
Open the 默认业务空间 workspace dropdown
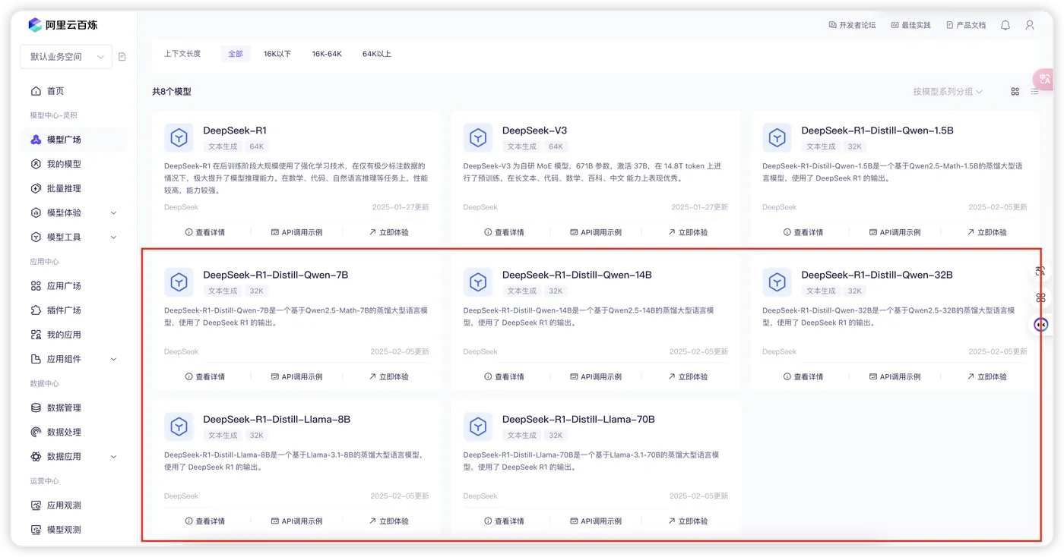point(66,57)
